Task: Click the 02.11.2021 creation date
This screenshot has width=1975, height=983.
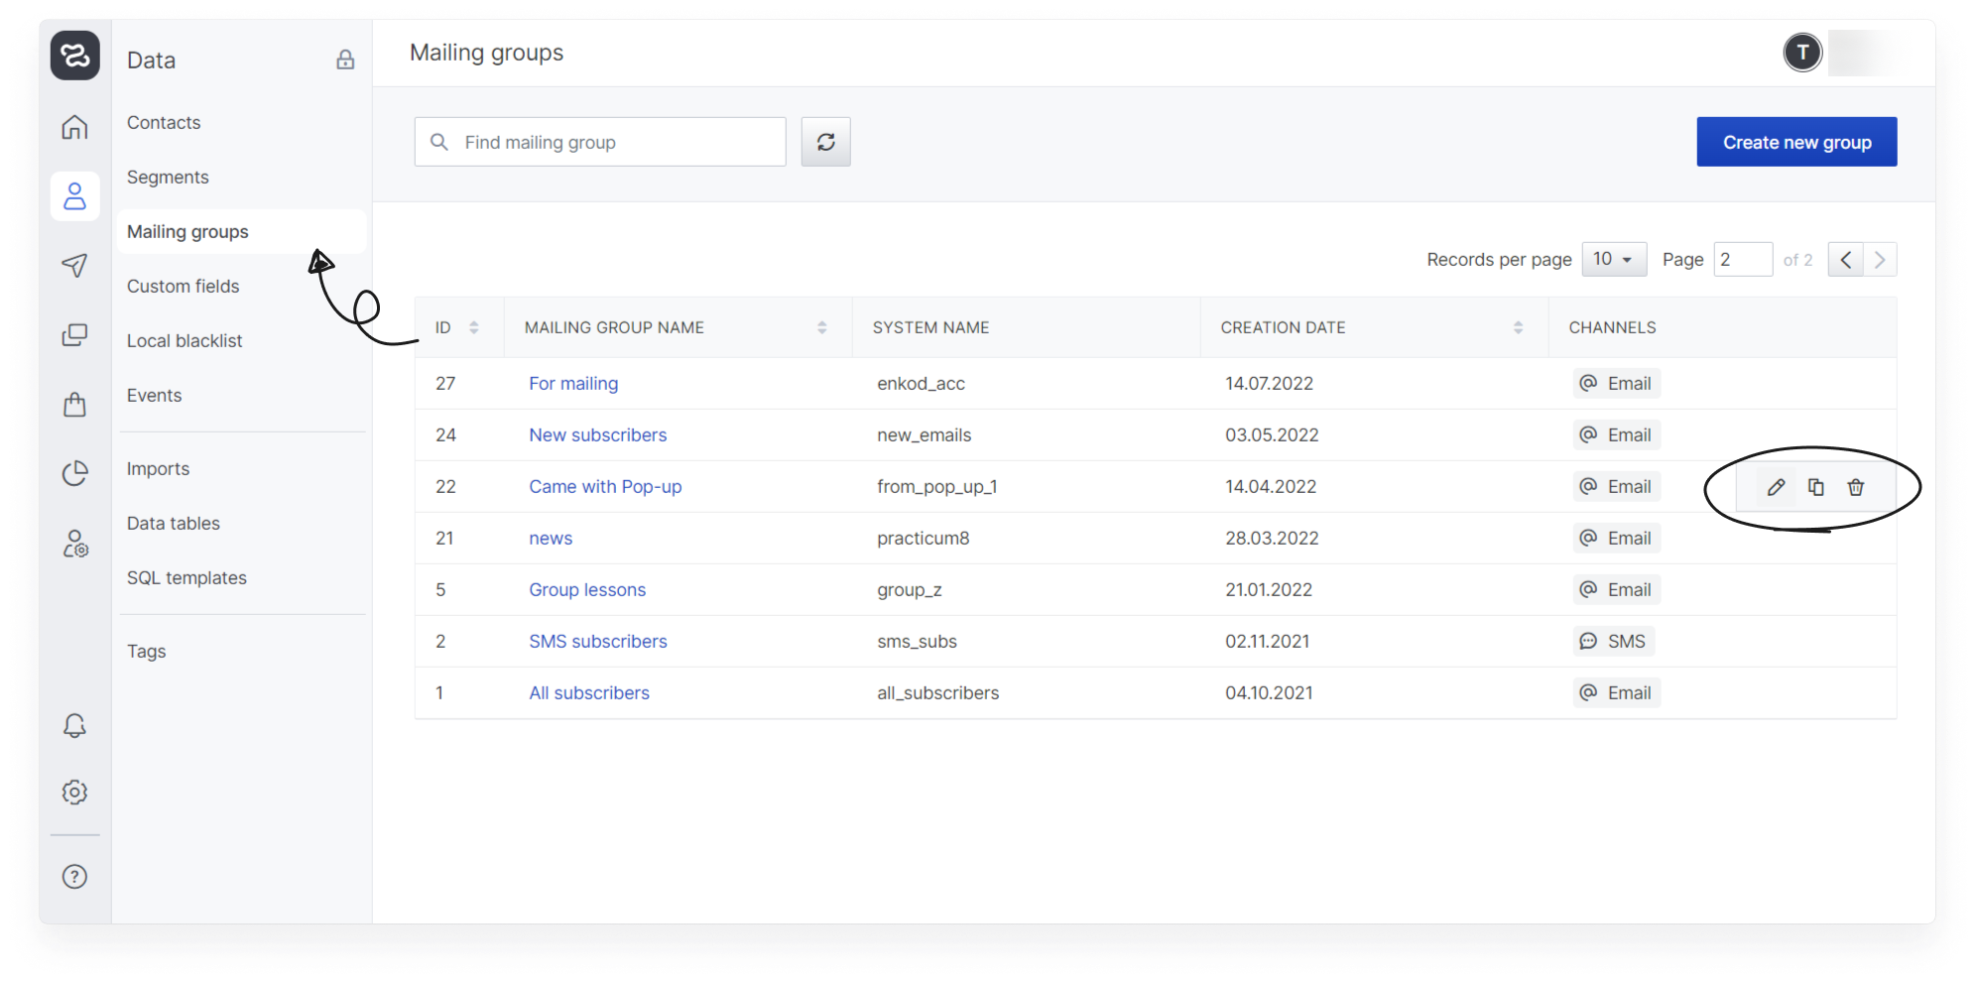Action: (1267, 642)
